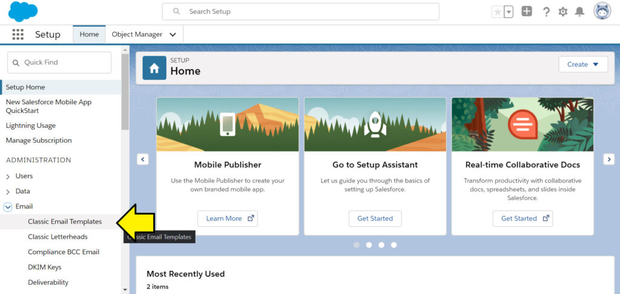Open the Object Manager tab dropdown chevron
620x294 pixels.
pos(173,35)
